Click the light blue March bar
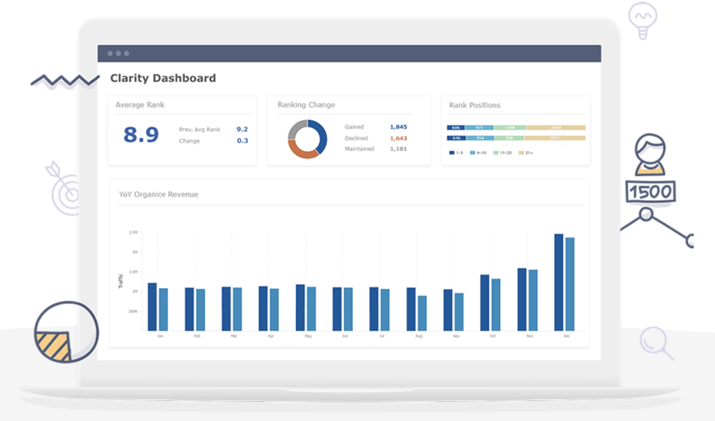This screenshot has height=421, width=715. coord(237,309)
